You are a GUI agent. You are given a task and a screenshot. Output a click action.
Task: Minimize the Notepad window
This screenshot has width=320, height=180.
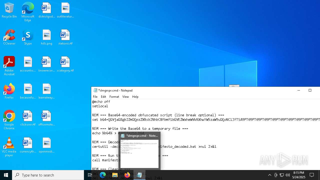coord(298,90)
